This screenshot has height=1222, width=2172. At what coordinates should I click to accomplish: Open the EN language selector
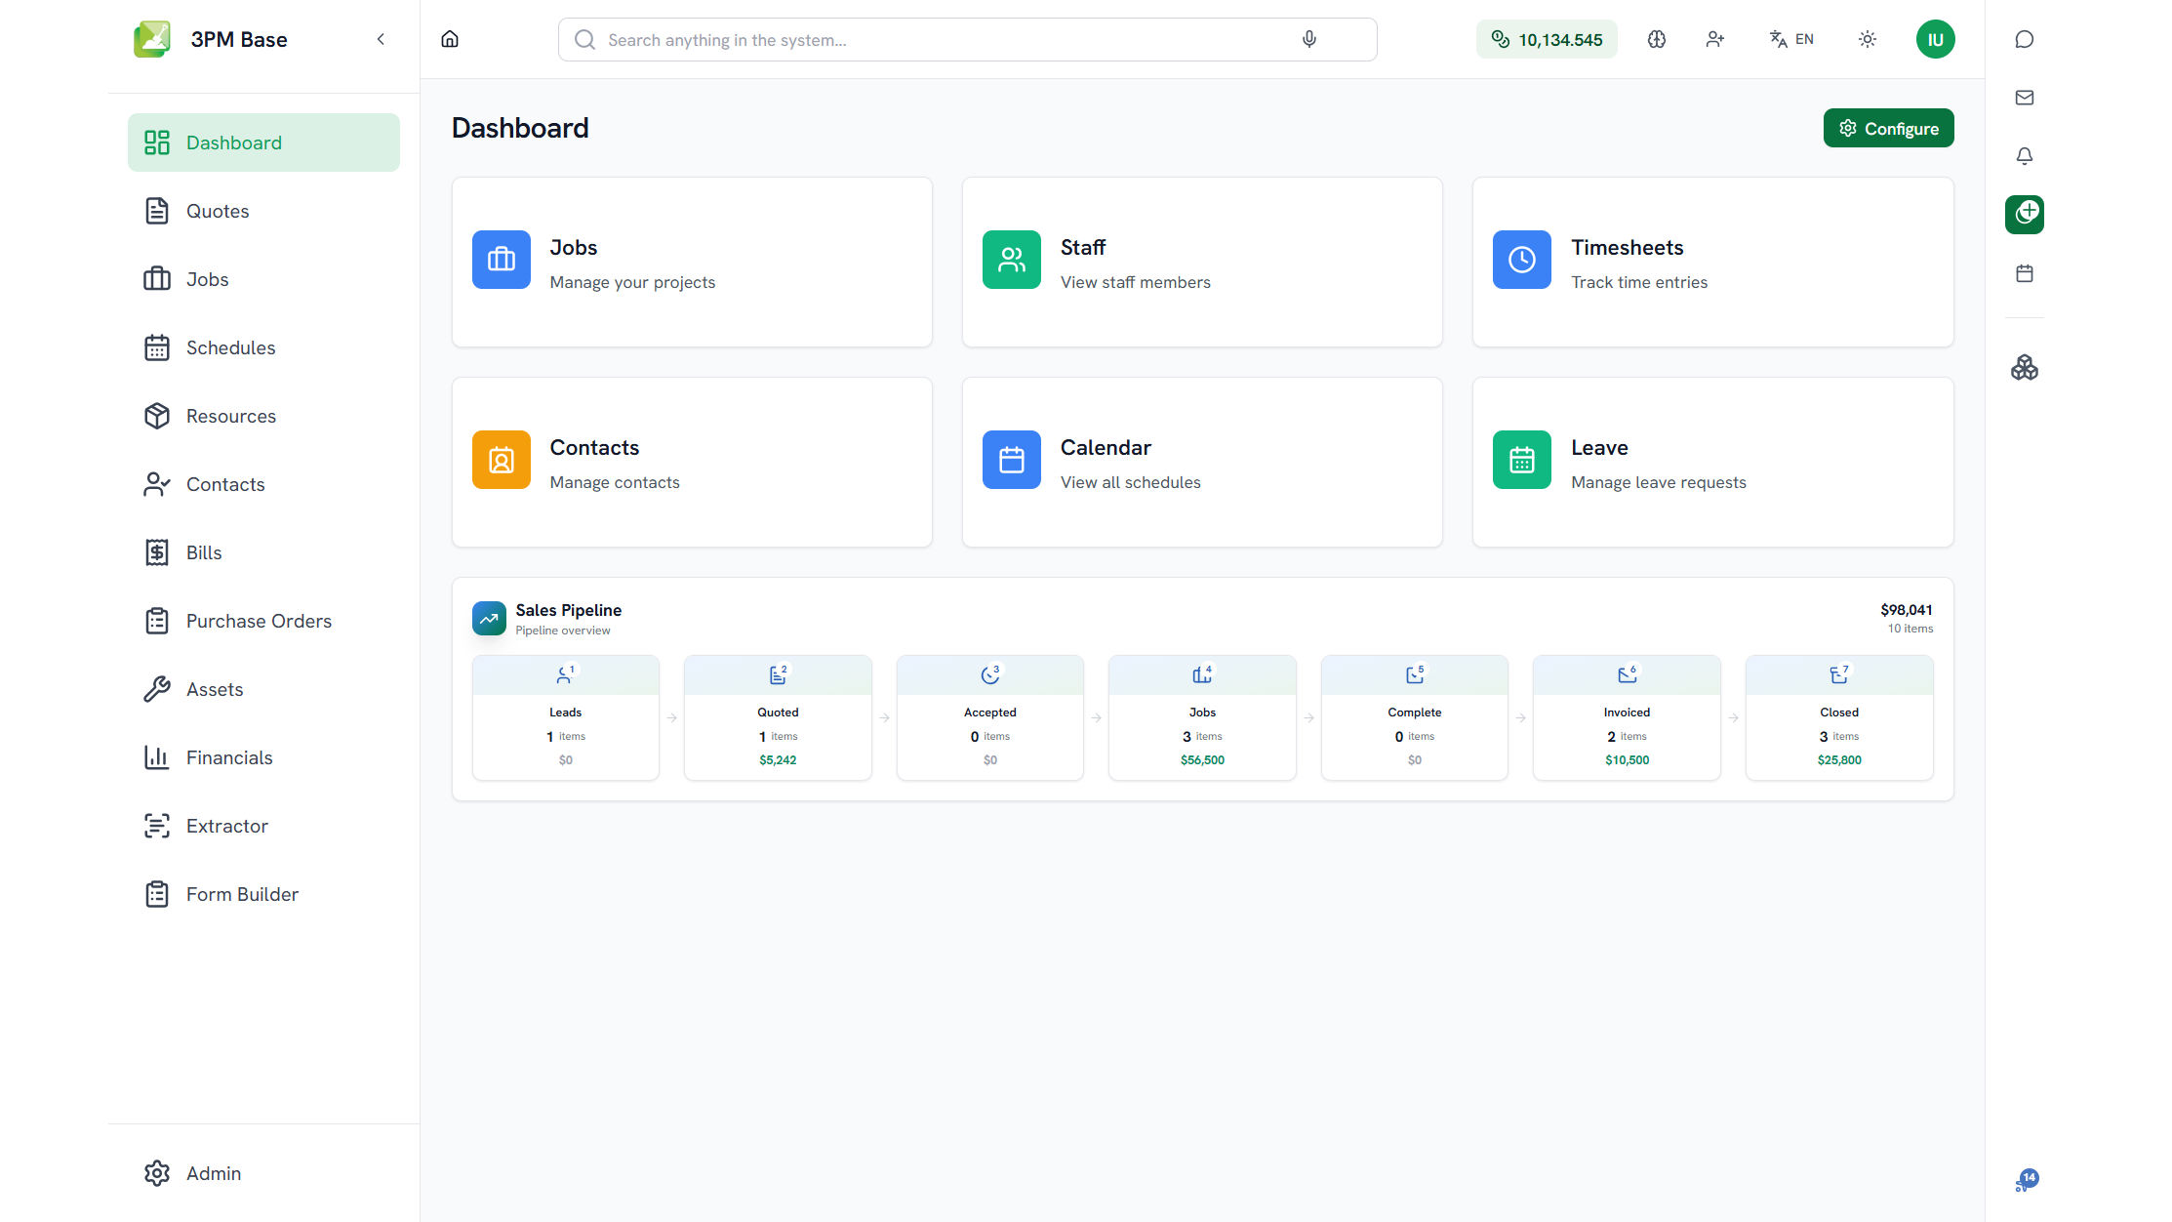tap(1791, 39)
